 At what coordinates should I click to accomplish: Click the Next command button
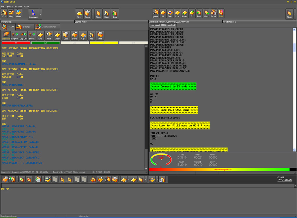click(x=206, y=14)
